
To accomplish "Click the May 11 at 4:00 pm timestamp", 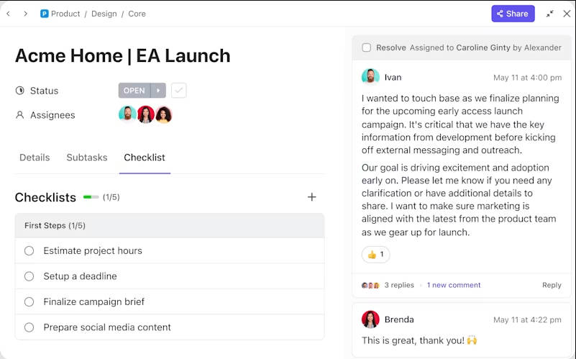I will pos(527,78).
